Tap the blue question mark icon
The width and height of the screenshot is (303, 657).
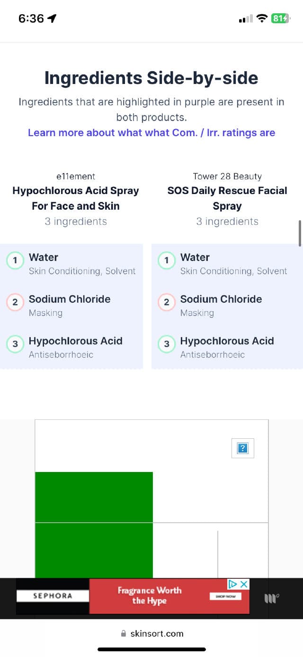coord(242,448)
